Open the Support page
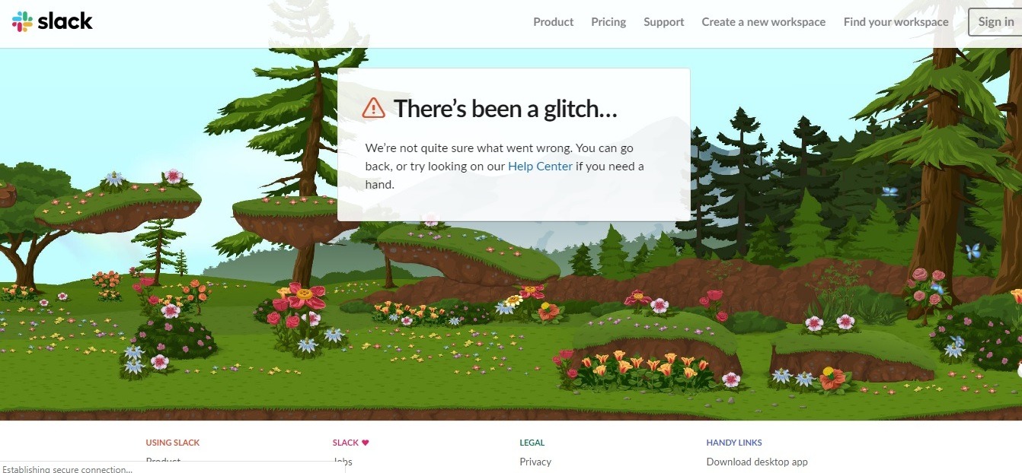 tap(663, 22)
